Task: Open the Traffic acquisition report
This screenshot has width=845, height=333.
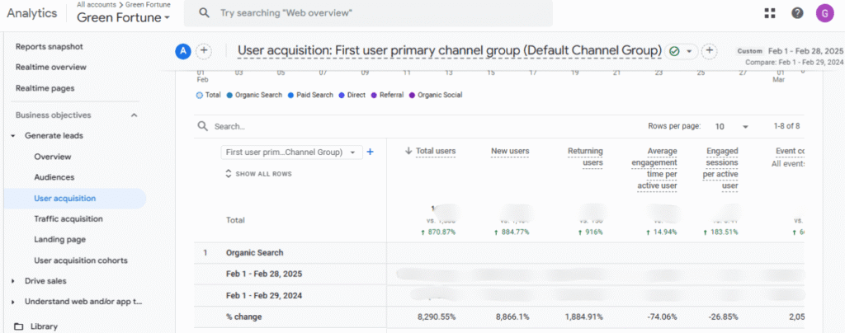Action: point(68,218)
